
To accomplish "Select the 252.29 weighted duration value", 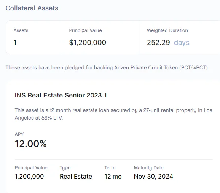I will pos(158,43).
